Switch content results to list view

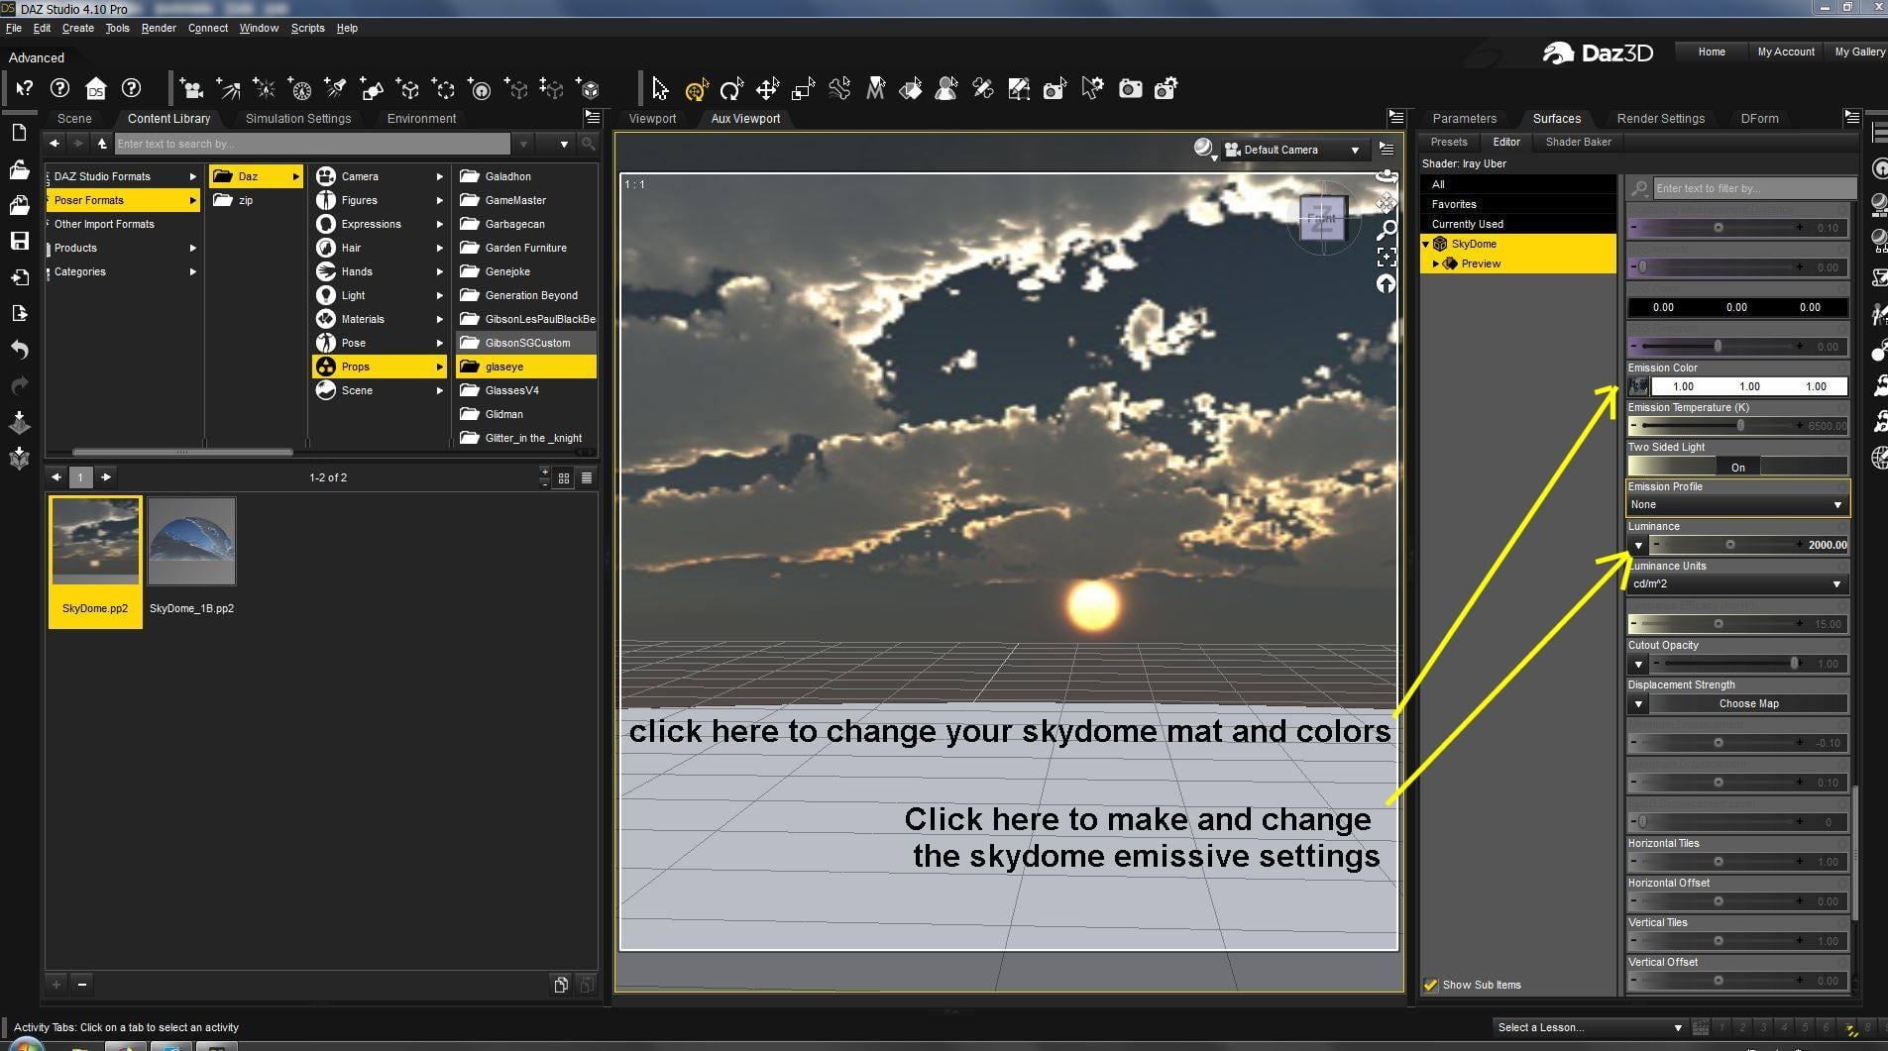(587, 478)
